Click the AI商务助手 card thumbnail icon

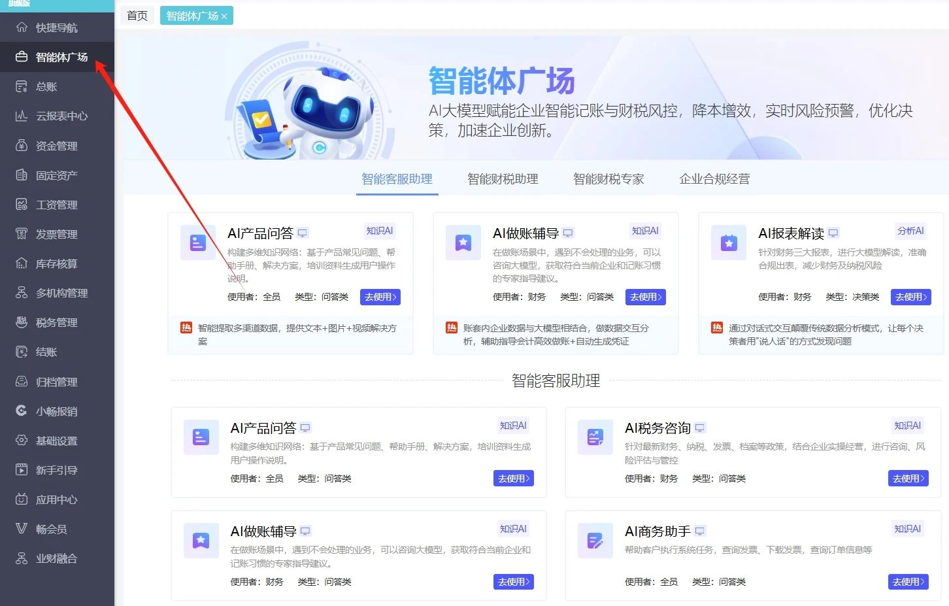(595, 541)
